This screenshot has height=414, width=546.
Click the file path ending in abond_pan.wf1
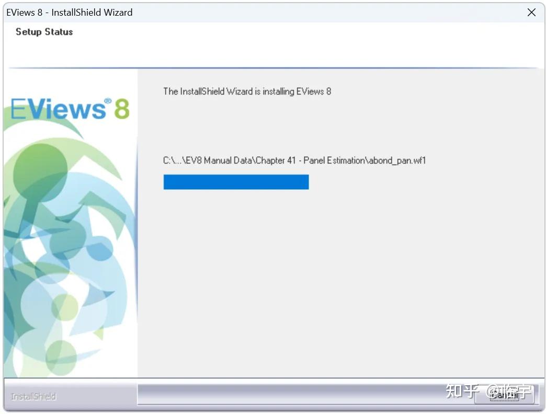click(x=294, y=160)
